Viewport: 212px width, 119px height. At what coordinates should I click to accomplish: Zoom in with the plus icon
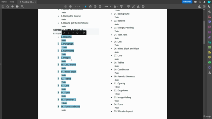[100, 7]
